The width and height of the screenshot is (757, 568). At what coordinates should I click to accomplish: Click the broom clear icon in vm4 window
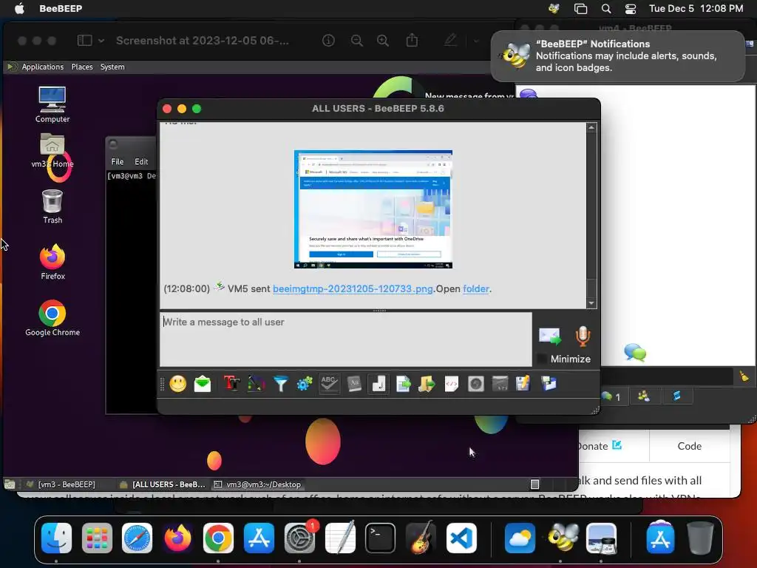(744, 376)
